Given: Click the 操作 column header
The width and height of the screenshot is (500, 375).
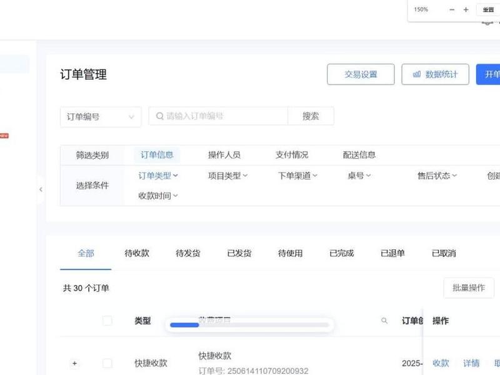Looking at the screenshot, I should click(x=441, y=321).
